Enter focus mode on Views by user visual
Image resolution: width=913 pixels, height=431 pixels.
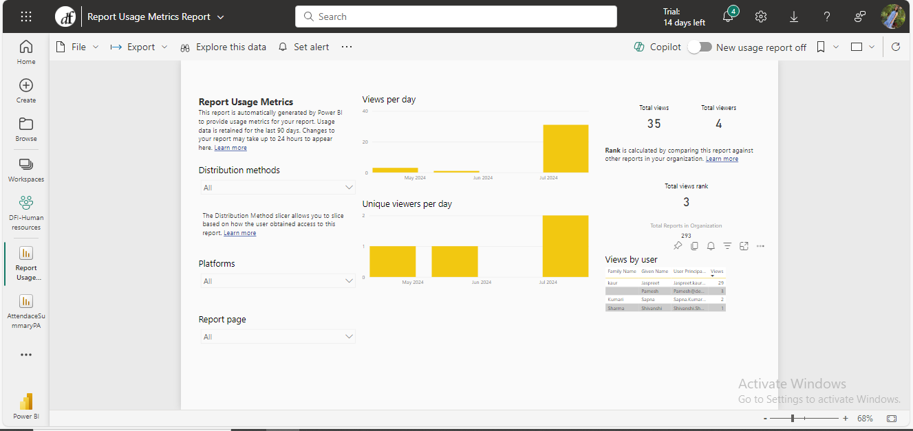[744, 245]
